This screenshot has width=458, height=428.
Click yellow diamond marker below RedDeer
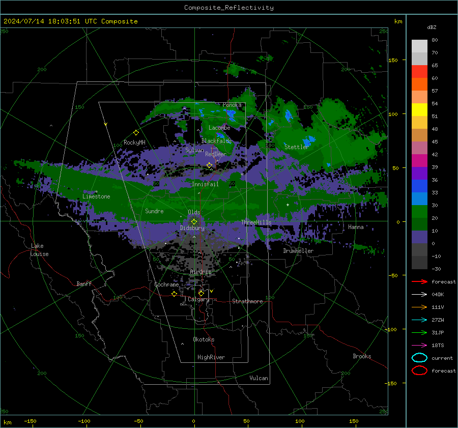tap(210, 165)
